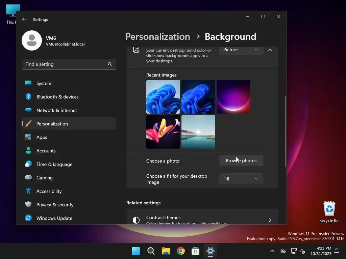
Task: Open Apps settings category
Action: pyautogui.click(x=69, y=137)
